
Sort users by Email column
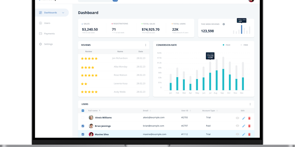tap(147, 111)
